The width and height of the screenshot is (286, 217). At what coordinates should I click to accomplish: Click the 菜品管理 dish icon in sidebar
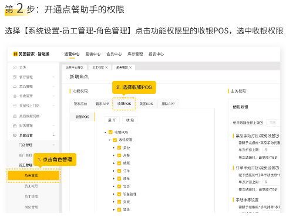coord(15,86)
